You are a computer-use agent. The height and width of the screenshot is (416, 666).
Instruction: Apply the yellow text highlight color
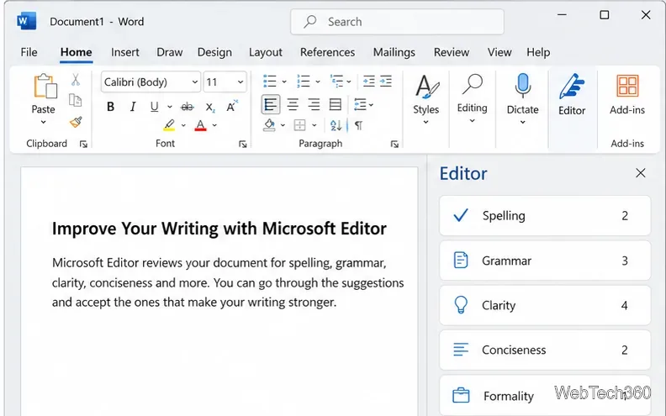[169, 125]
